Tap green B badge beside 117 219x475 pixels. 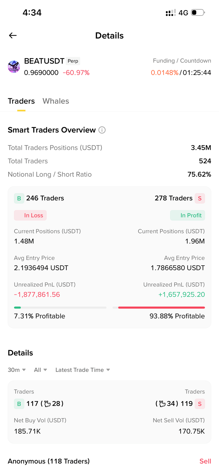pos(19,404)
